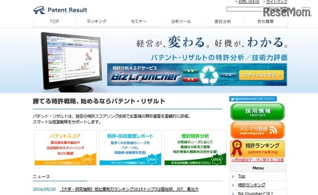Open the ランキング navigation tab
This screenshot has width=318, height=195.
click(x=96, y=21)
